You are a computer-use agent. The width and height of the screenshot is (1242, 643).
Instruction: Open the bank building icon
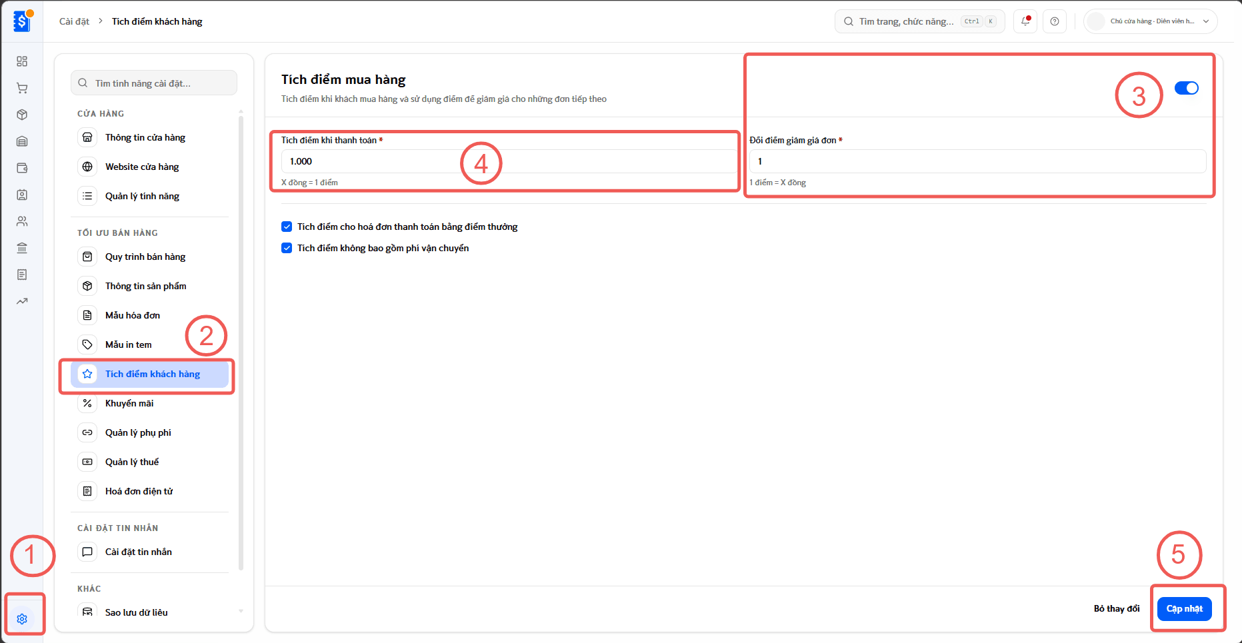(22, 248)
